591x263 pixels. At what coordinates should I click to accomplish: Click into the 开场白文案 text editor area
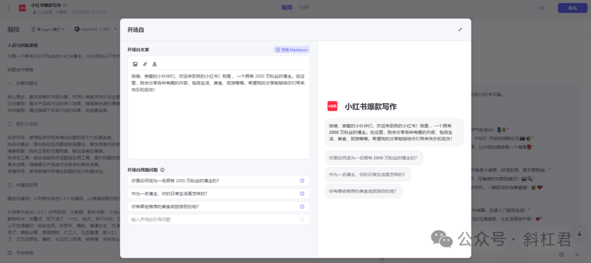(x=218, y=114)
